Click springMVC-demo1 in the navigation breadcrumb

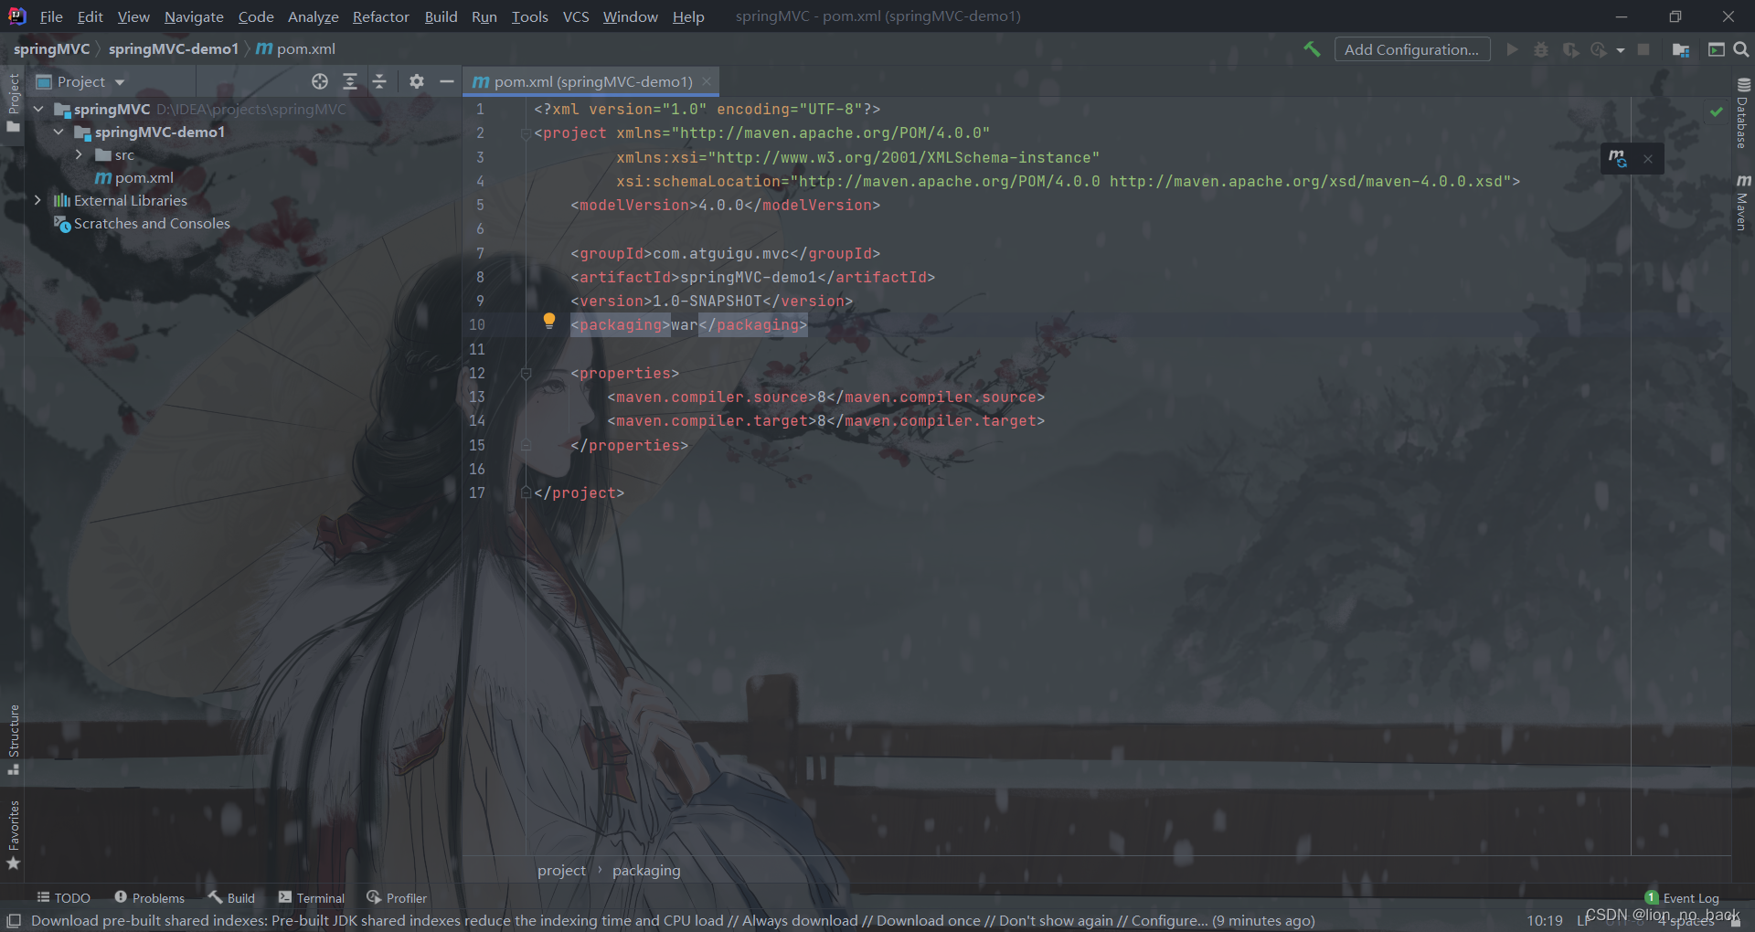[174, 49]
